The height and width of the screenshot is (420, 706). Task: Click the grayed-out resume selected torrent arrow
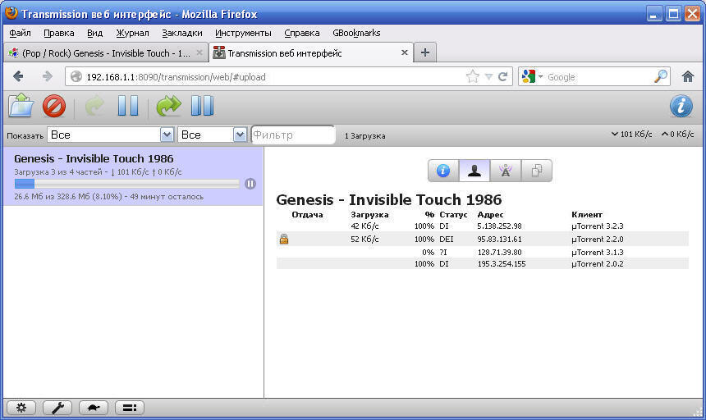pyautogui.click(x=95, y=107)
